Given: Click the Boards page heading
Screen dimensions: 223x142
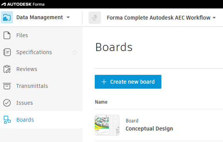Looking at the screenshot, I should pos(114,47).
